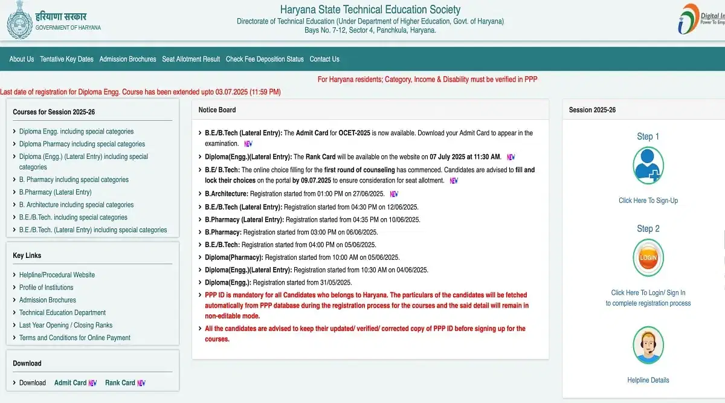Click the orange LOGIN round icon
This screenshot has width=725, height=403.
point(648,257)
